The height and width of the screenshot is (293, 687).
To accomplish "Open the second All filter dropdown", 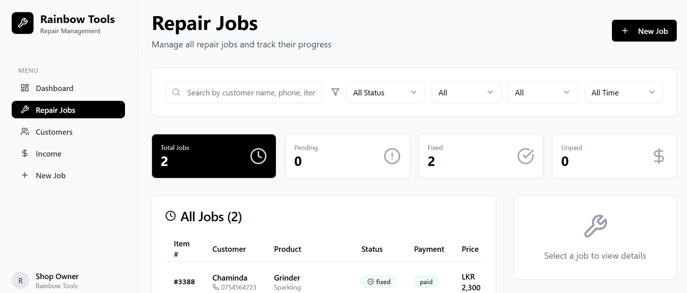I will coord(543,92).
